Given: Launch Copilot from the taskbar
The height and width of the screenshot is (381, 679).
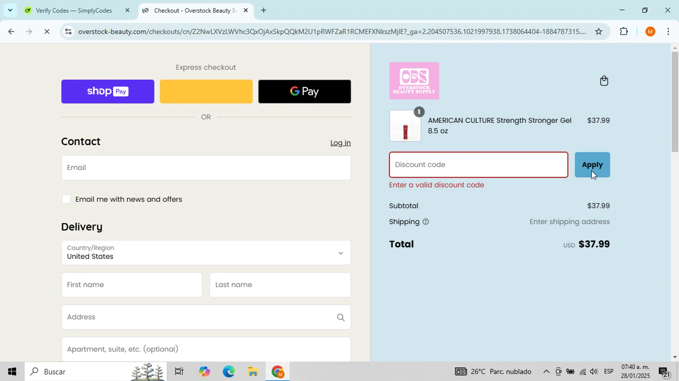Looking at the screenshot, I should [x=204, y=372].
